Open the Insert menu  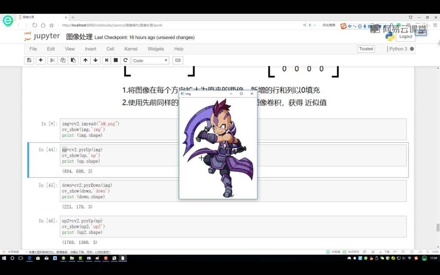coord(91,49)
